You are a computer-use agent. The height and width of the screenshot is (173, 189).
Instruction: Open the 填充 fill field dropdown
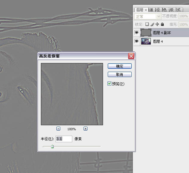(183, 25)
